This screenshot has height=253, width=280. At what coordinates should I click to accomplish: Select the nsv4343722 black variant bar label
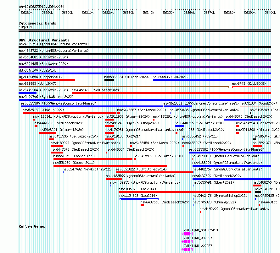pos(54,51)
